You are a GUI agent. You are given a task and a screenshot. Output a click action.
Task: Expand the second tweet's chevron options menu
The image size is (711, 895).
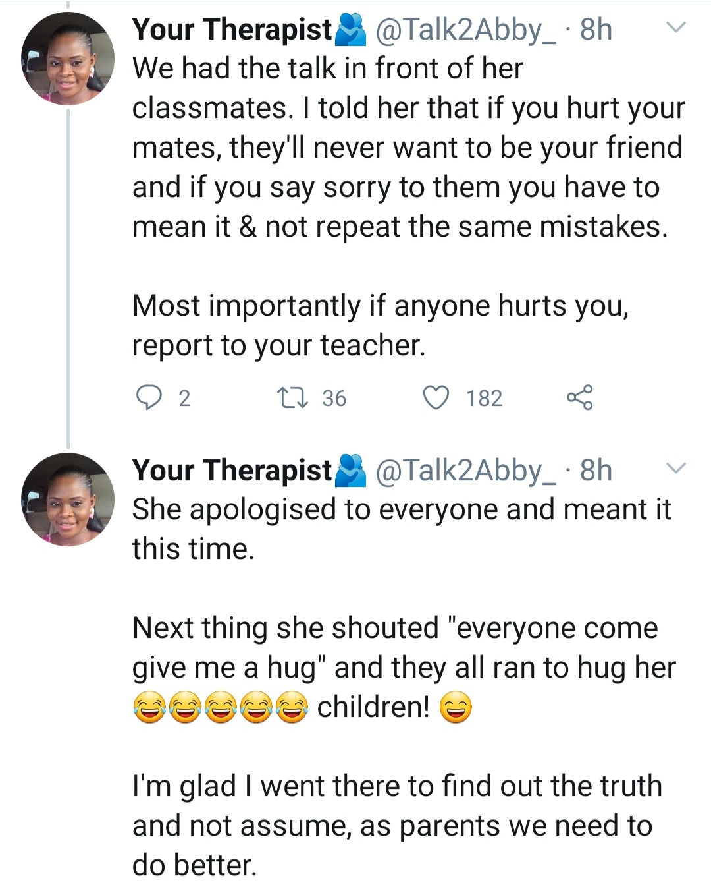(676, 469)
